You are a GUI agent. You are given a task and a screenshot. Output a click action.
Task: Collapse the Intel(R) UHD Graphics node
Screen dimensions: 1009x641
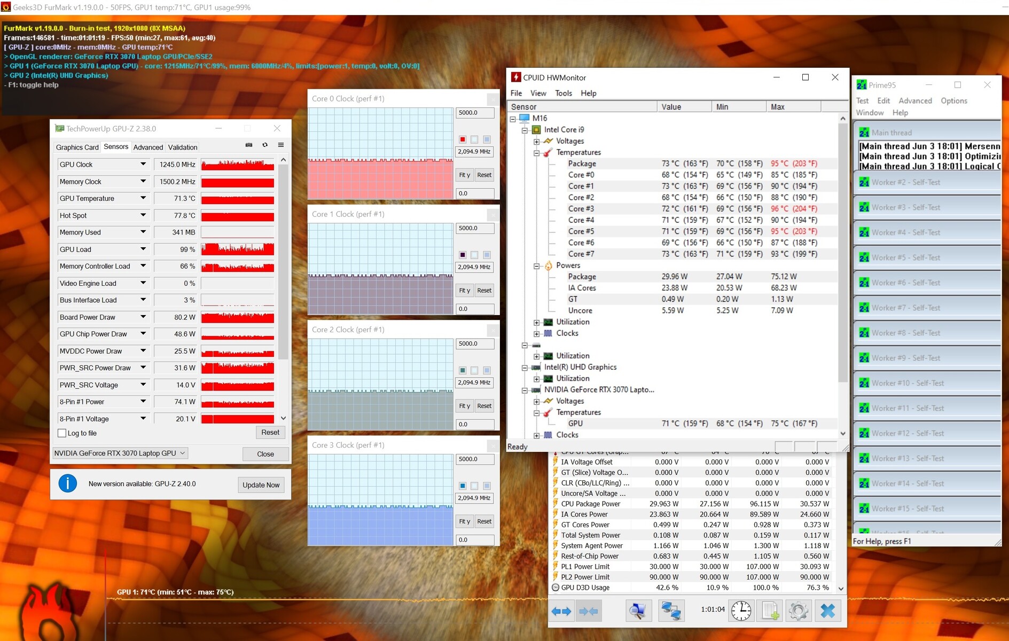click(525, 368)
